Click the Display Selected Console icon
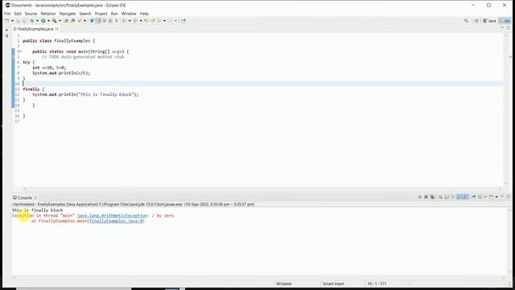 click(480, 197)
